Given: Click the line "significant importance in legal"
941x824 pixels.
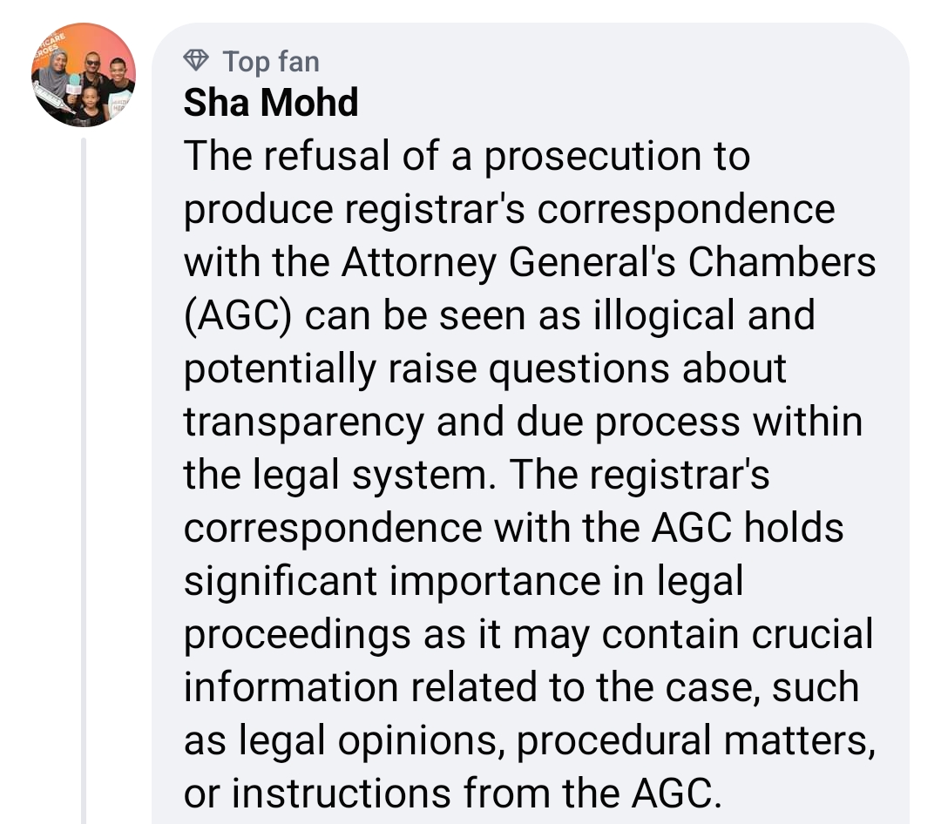Looking at the screenshot, I should pyautogui.click(x=464, y=582).
